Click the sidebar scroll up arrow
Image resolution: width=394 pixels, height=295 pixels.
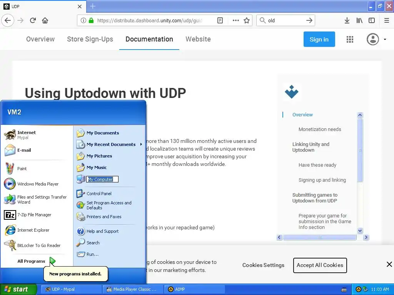pyautogui.click(x=360, y=115)
